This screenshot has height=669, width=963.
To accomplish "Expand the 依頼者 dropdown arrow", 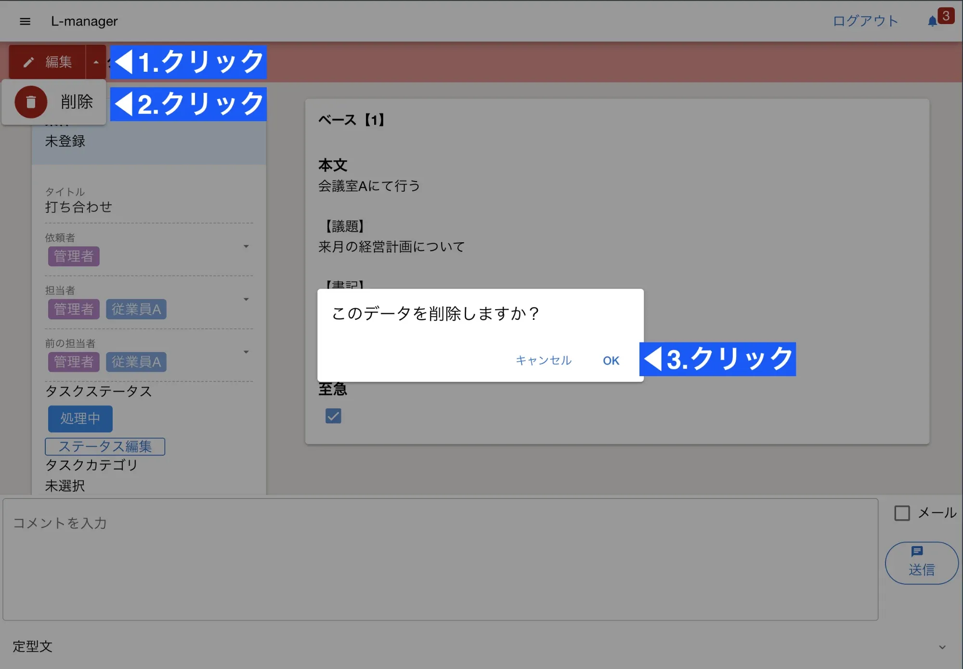I will click(246, 247).
